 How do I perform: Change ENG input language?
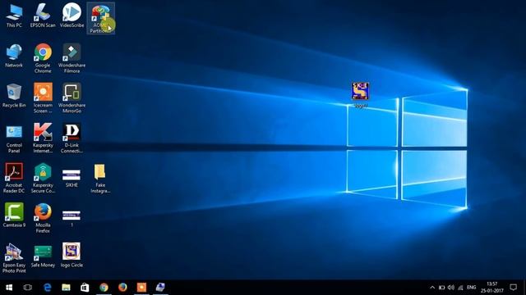[x=471, y=288]
